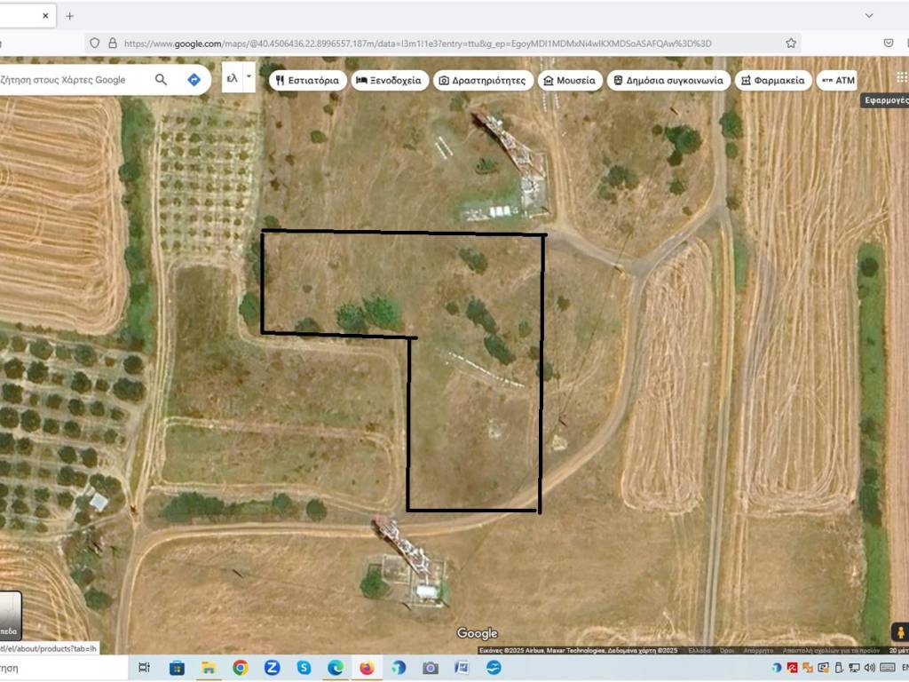Filter map by Φαρμακεία
Screen dimensions: 909x682
point(771,81)
